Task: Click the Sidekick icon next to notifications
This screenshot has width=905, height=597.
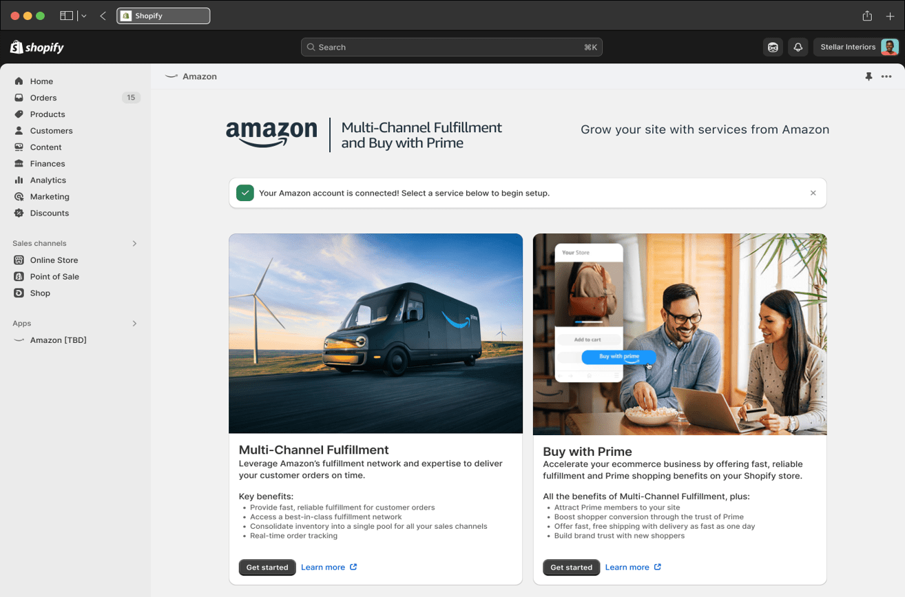Action: [773, 48]
